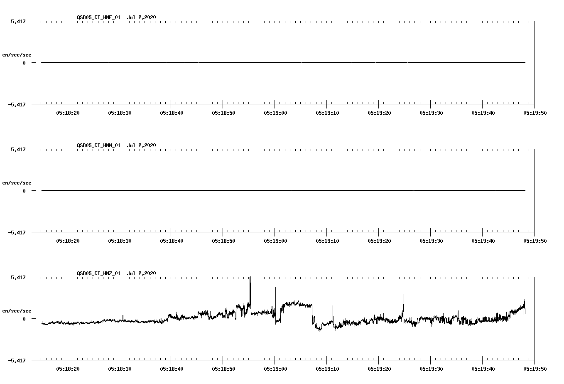Click the flat trace line in the HNN plot
The image size is (564, 384).
283,190
